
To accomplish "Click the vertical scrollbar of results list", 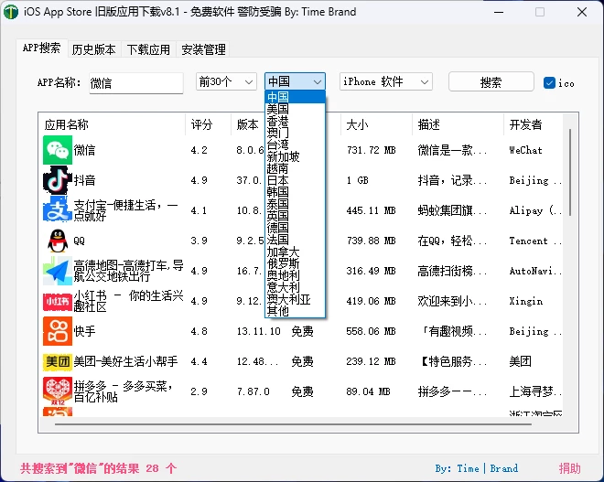I will 570,173.
